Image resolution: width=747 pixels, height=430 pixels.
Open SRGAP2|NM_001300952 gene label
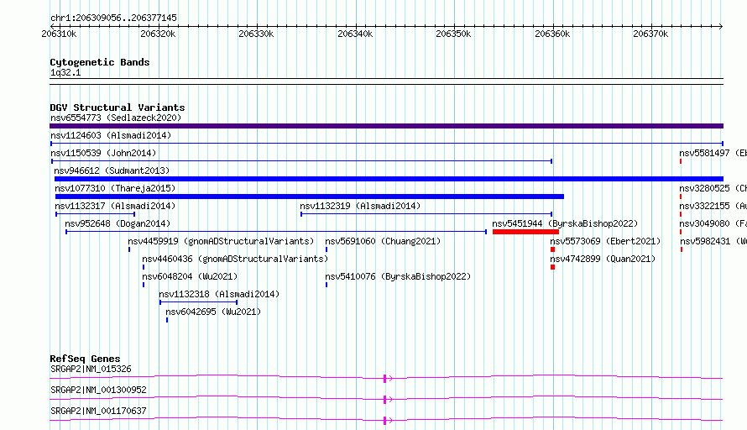pos(98,390)
